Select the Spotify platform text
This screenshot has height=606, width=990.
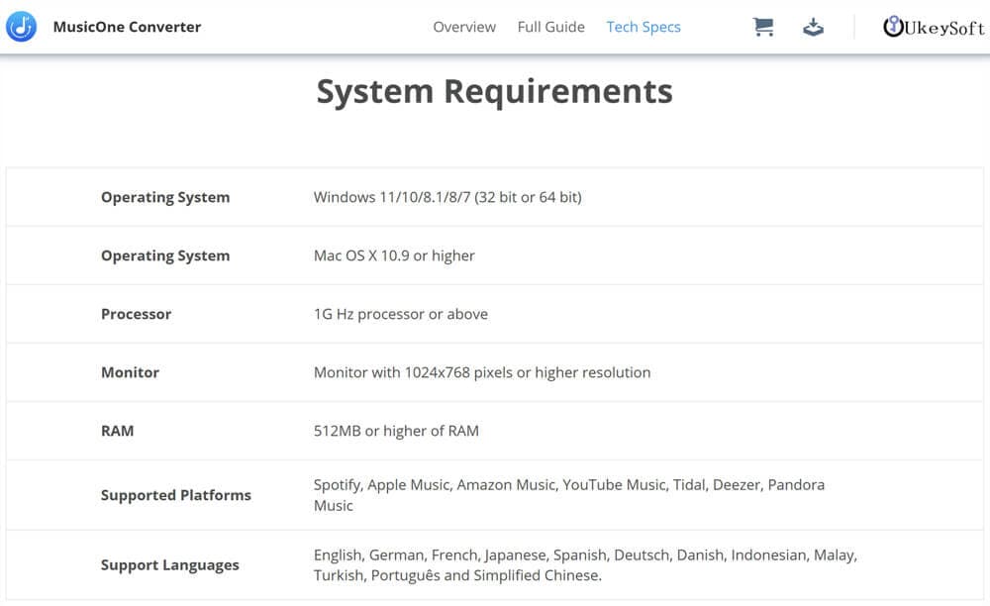[x=339, y=484]
